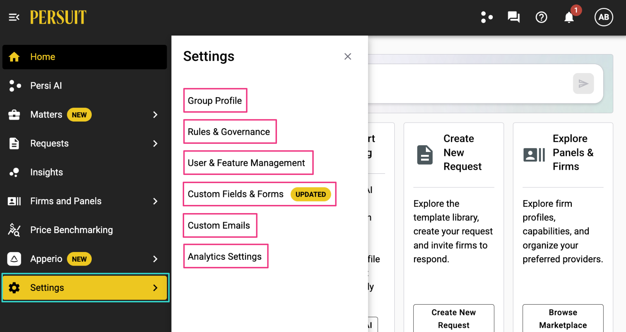Expand the Matters submenu chevron
626x332 pixels.
pos(155,115)
